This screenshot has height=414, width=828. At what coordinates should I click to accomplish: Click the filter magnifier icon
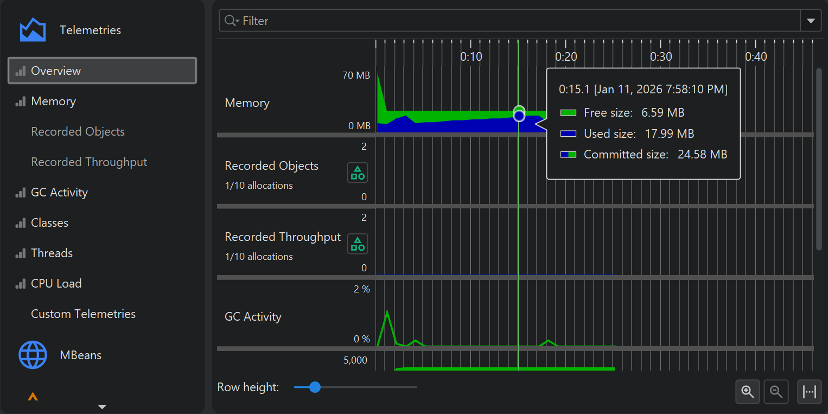pos(231,21)
